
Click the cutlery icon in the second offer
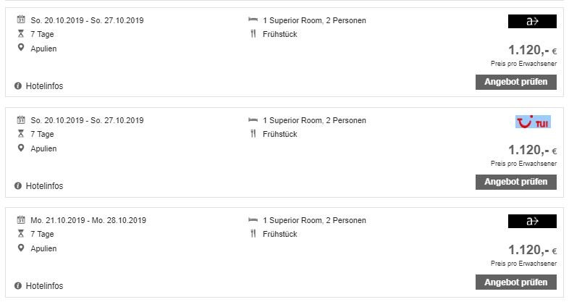[253, 134]
